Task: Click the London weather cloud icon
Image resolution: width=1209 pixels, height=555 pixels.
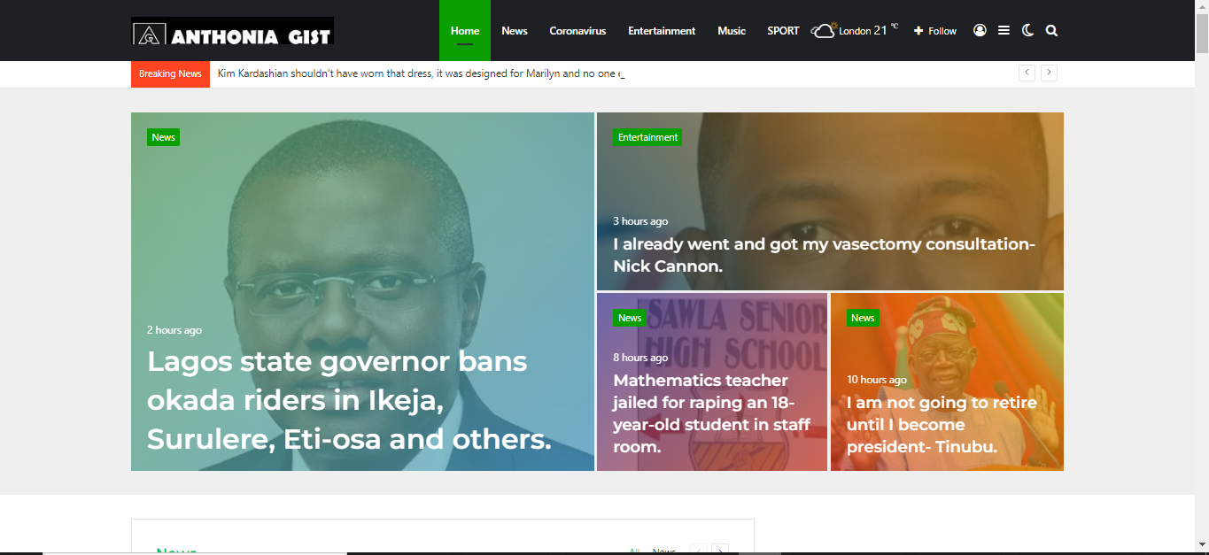Action: pos(823,30)
